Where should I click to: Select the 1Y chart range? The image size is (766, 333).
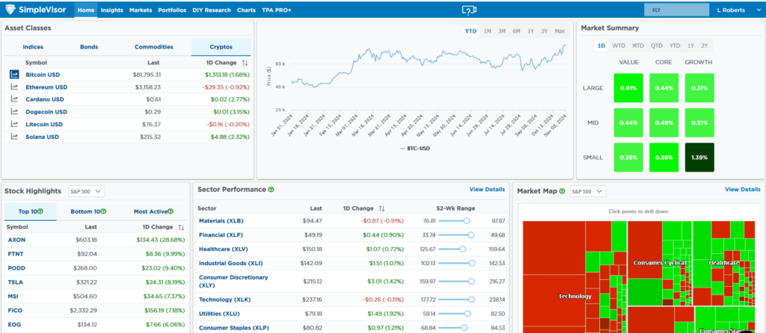(530, 31)
